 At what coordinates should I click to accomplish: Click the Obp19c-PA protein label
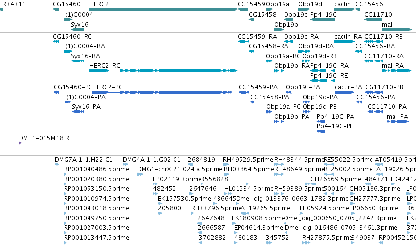tap(303, 87)
